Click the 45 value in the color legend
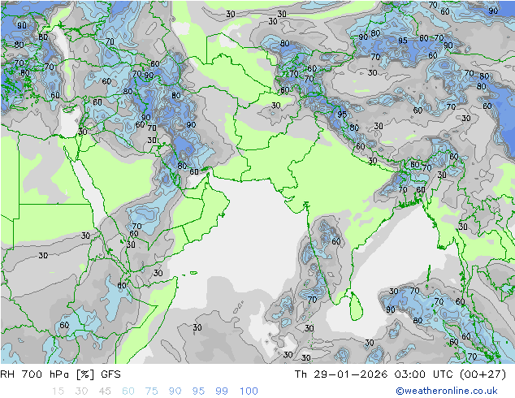This screenshot has height=398, width=515. point(105,392)
